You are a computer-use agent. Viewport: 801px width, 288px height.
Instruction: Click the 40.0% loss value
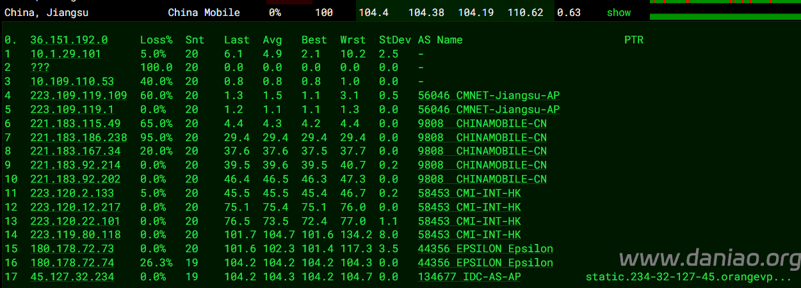(156, 82)
